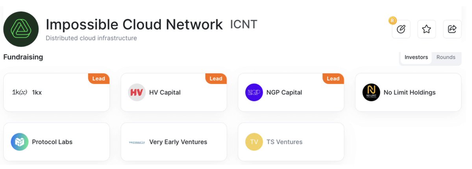
Task: Open the Protocol Labs investor name
Action: pyautogui.click(x=52, y=141)
